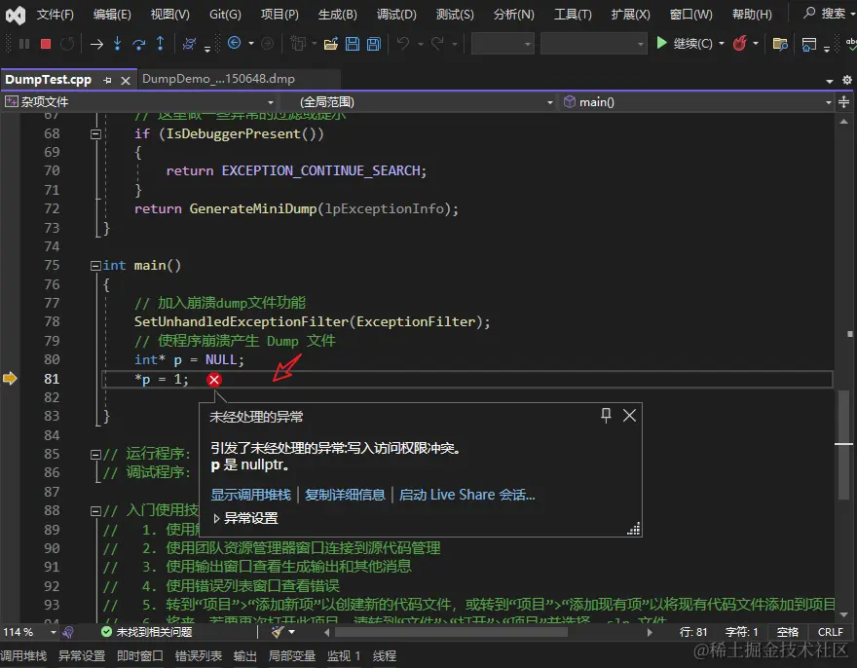Viewport: 857px width, 668px height.
Task: Close the unhandled exception popup
Action: [x=629, y=416]
